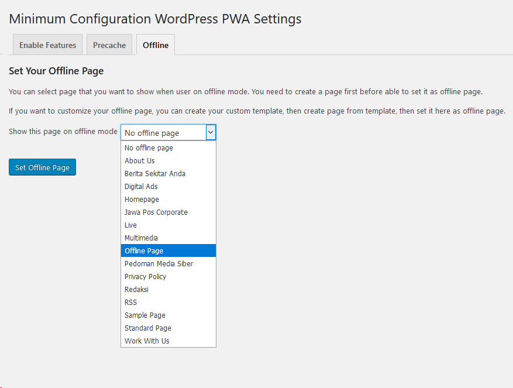Choose the 'Redaksi' option
This screenshot has height=388, width=513.
168,290
